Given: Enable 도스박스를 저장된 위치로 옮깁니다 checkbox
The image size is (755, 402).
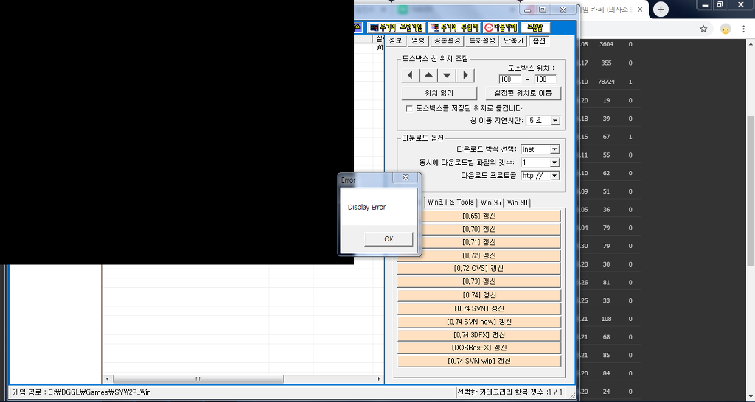Looking at the screenshot, I should [409, 109].
